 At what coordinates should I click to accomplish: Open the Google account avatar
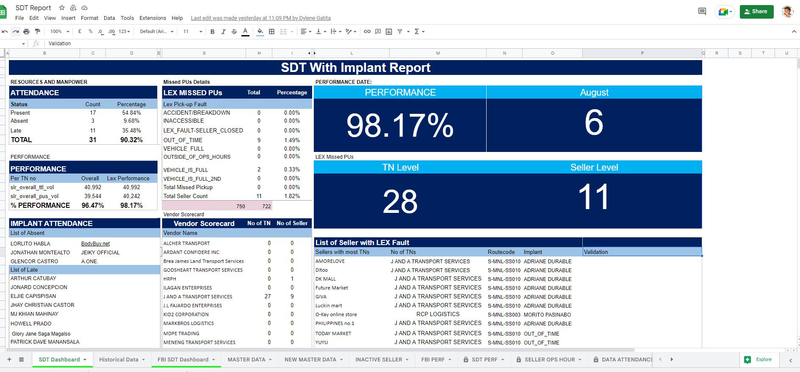pyautogui.click(x=787, y=11)
